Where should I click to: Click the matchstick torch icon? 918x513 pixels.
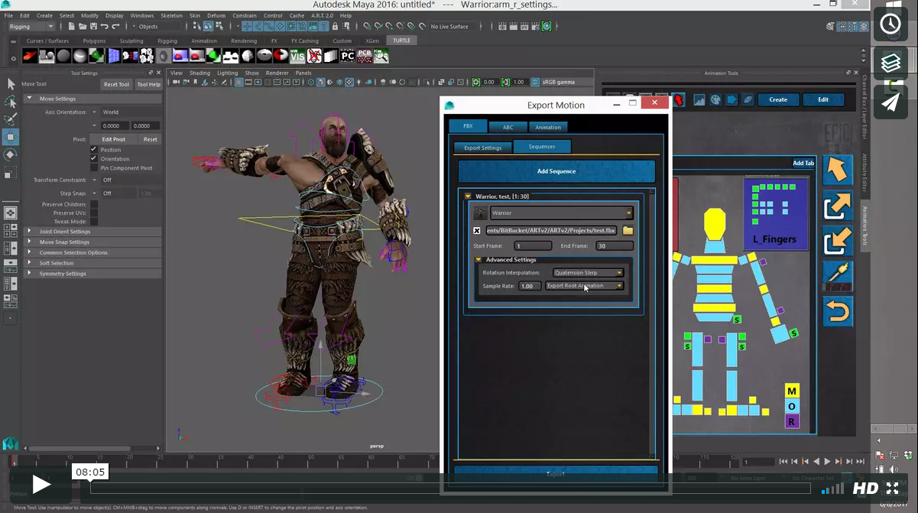click(837, 274)
